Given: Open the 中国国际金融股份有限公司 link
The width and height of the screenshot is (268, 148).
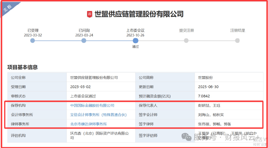Looking at the screenshot, I should [92, 105].
